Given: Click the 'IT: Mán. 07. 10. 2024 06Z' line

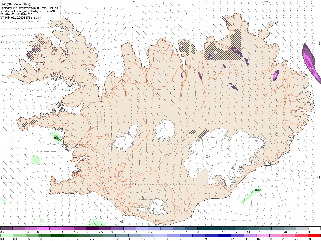Looking at the screenshot, I should click(16, 14).
